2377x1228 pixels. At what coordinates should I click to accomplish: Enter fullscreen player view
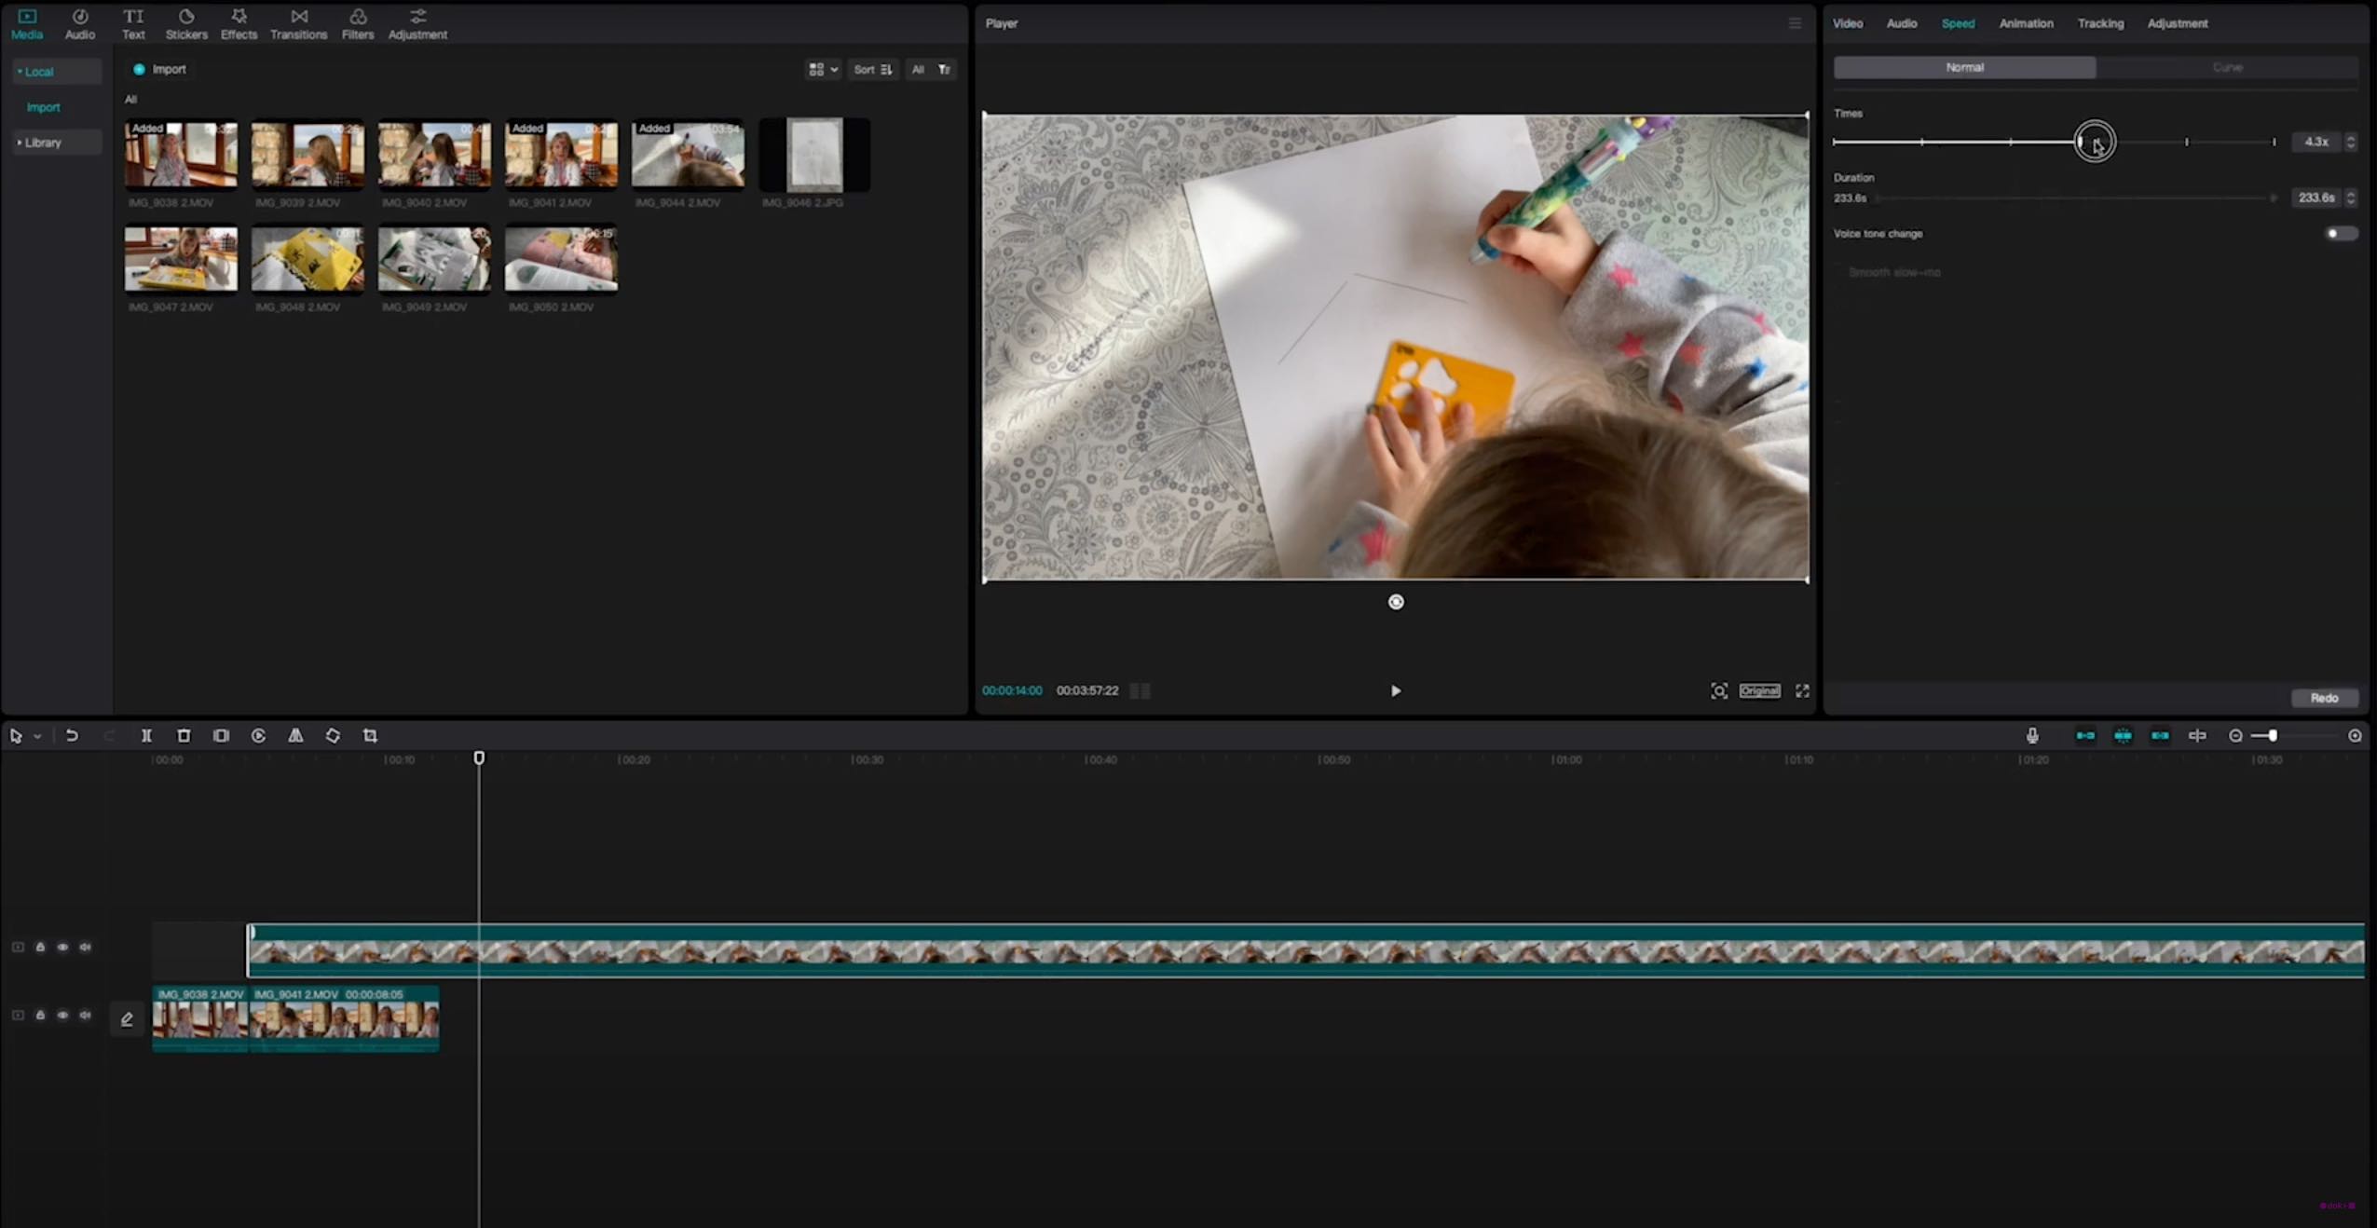pos(1802,690)
